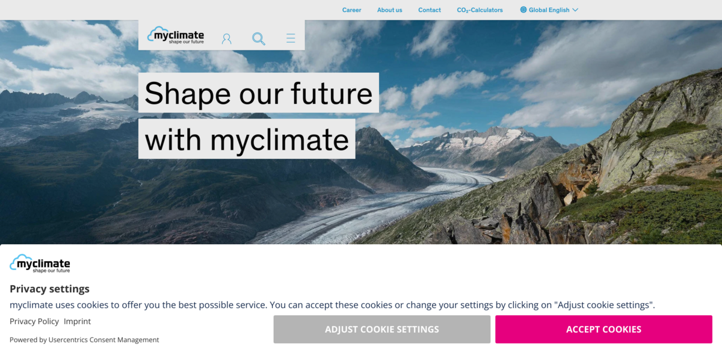The image size is (722, 353).
Task: Click the Accept Cookies button
Action: pos(603,329)
